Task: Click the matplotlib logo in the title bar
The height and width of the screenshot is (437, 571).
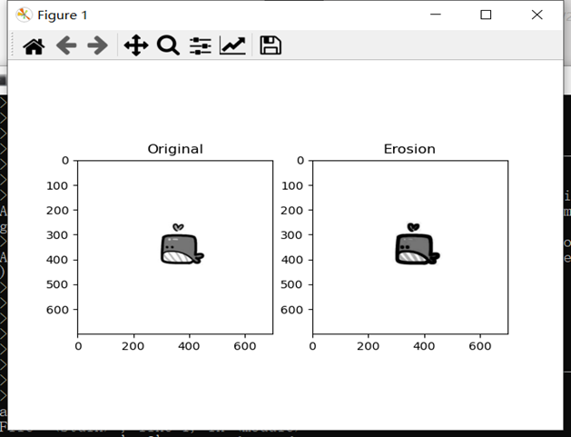Action: [x=24, y=15]
